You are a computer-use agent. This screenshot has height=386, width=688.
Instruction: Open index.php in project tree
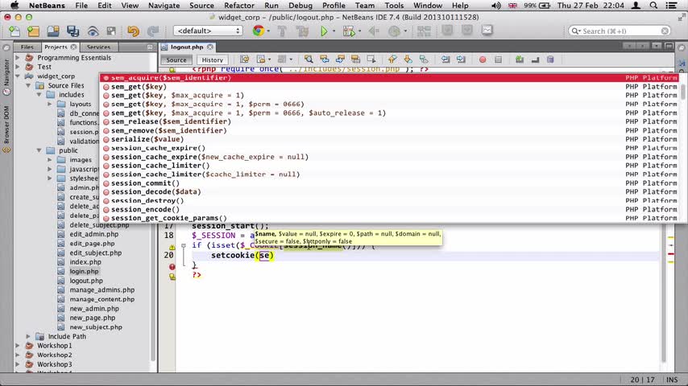pos(85,262)
